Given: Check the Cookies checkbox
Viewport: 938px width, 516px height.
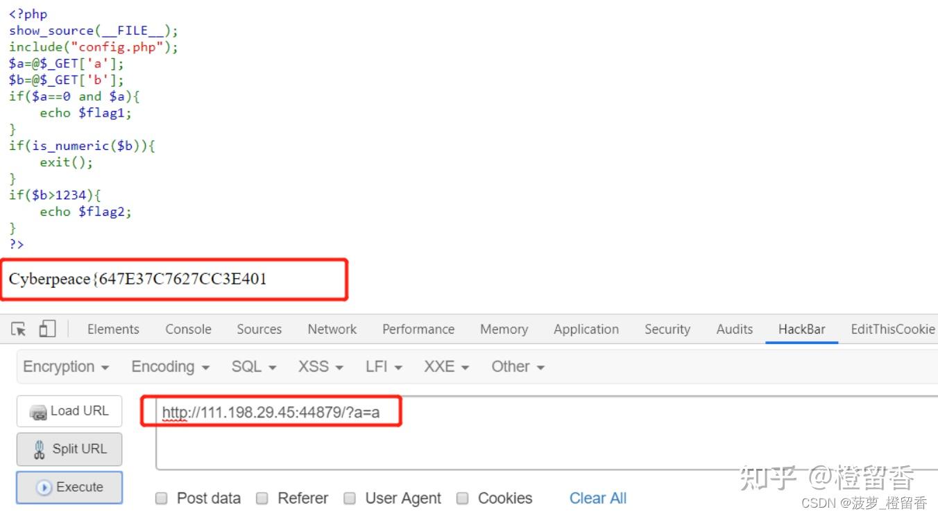Looking at the screenshot, I should pyautogui.click(x=462, y=498).
